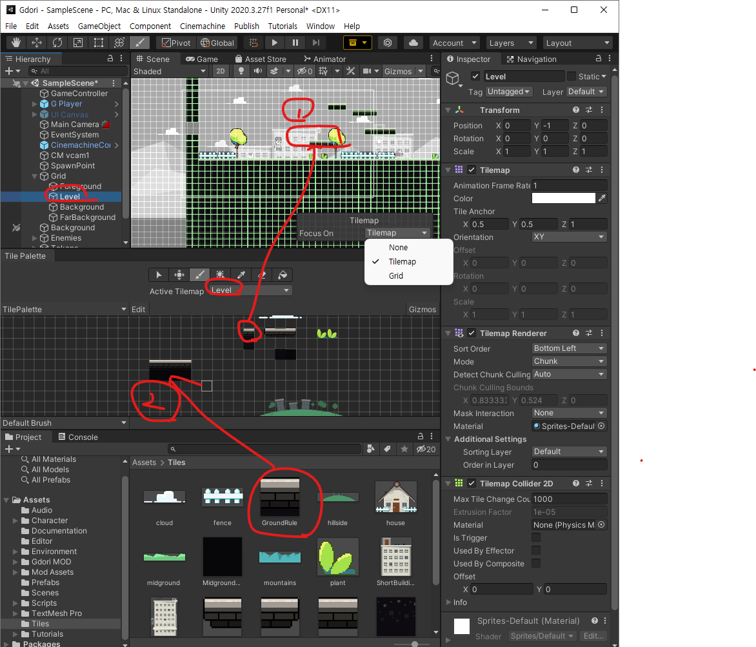Click the Global toggle button
The width and height of the screenshot is (756, 647).
click(x=217, y=43)
